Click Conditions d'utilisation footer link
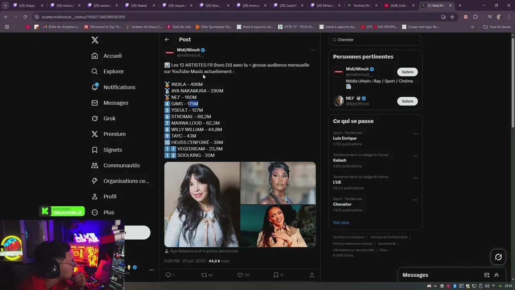This screenshot has height=290, width=515. [x=348, y=237]
